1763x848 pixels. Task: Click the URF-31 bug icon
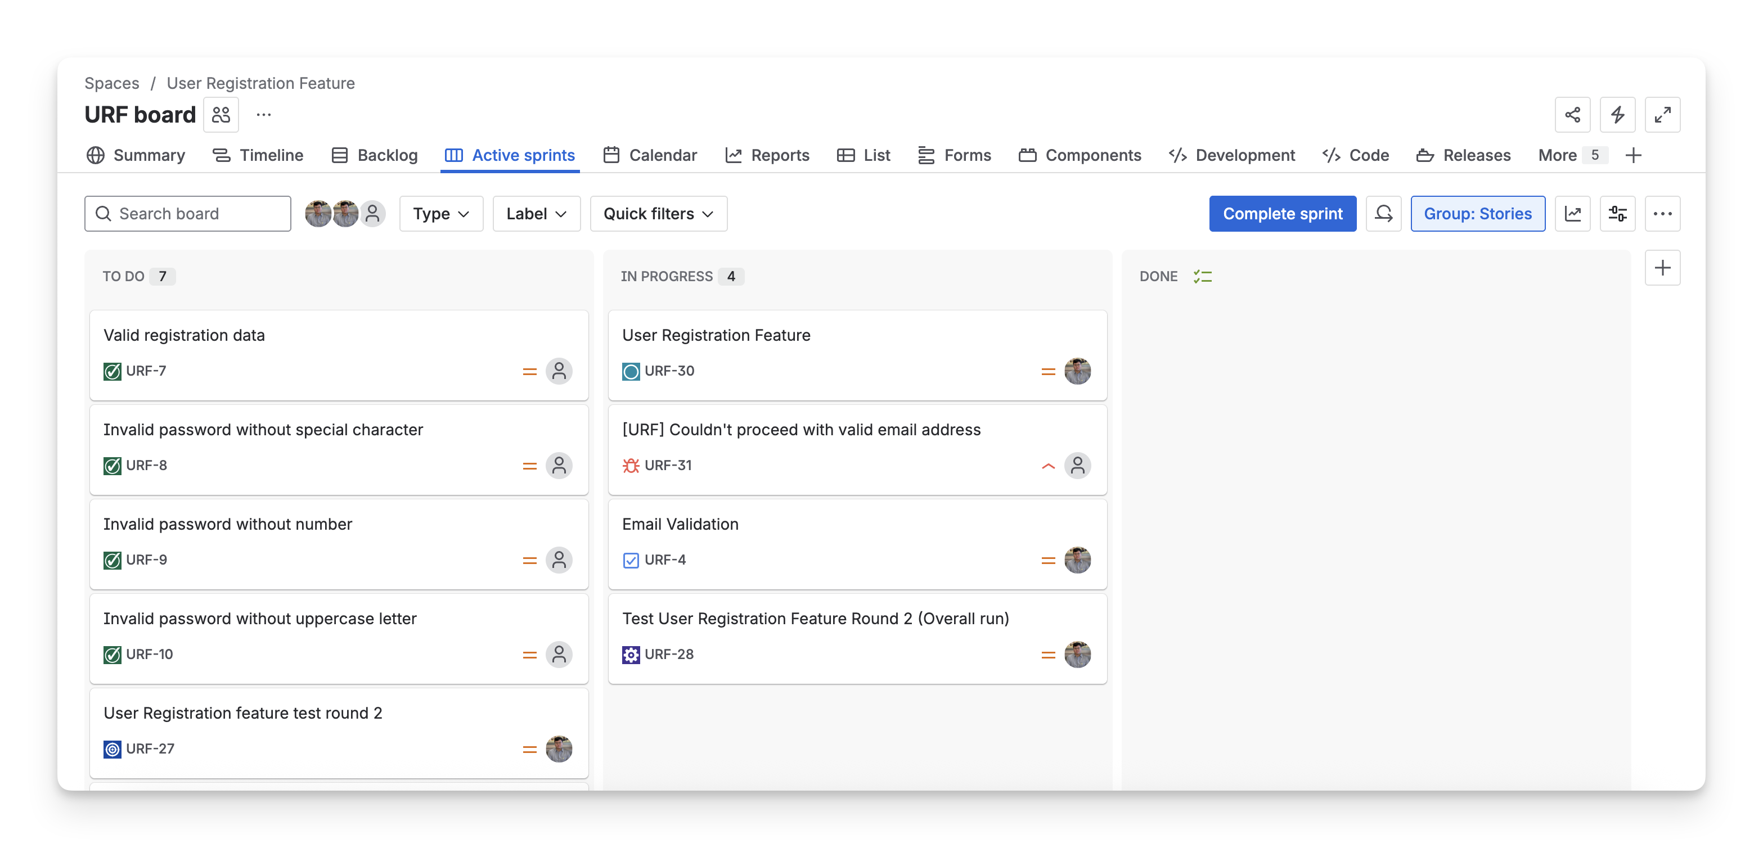[x=631, y=466]
